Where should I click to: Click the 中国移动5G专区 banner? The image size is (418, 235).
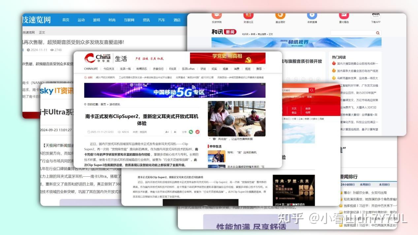(175, 90)
